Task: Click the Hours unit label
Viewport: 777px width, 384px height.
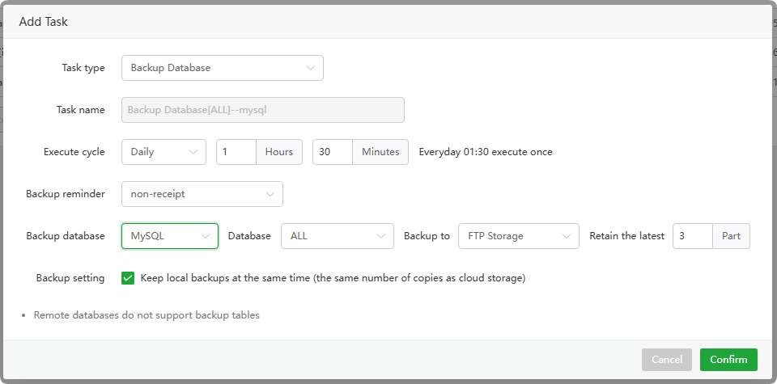Action: [279, 152]
